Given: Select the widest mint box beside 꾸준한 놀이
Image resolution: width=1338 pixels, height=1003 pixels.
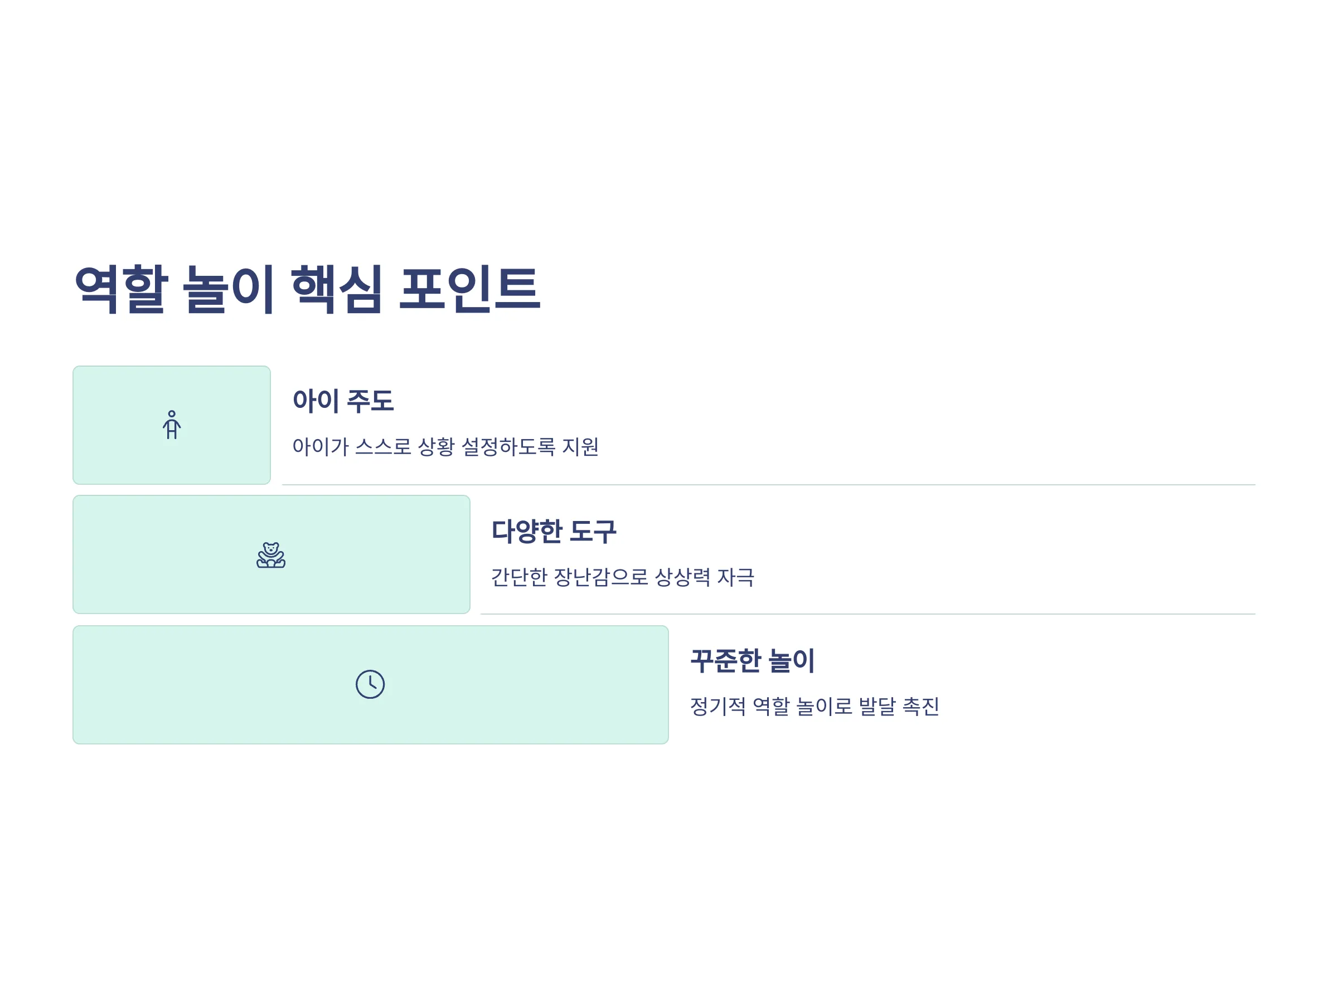Looking at the screenshot, I should (x=371, y=684).
